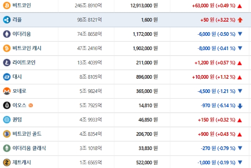The image size is (251, 168).
Task: Select the market cap value 246조 8910억
Action: point(88,5)
